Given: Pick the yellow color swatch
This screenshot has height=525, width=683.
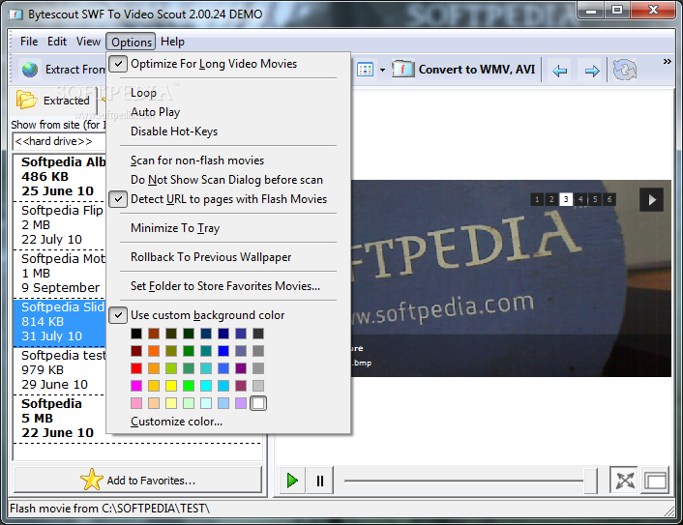Looking at the screenshot, I should tap(171, 386).
